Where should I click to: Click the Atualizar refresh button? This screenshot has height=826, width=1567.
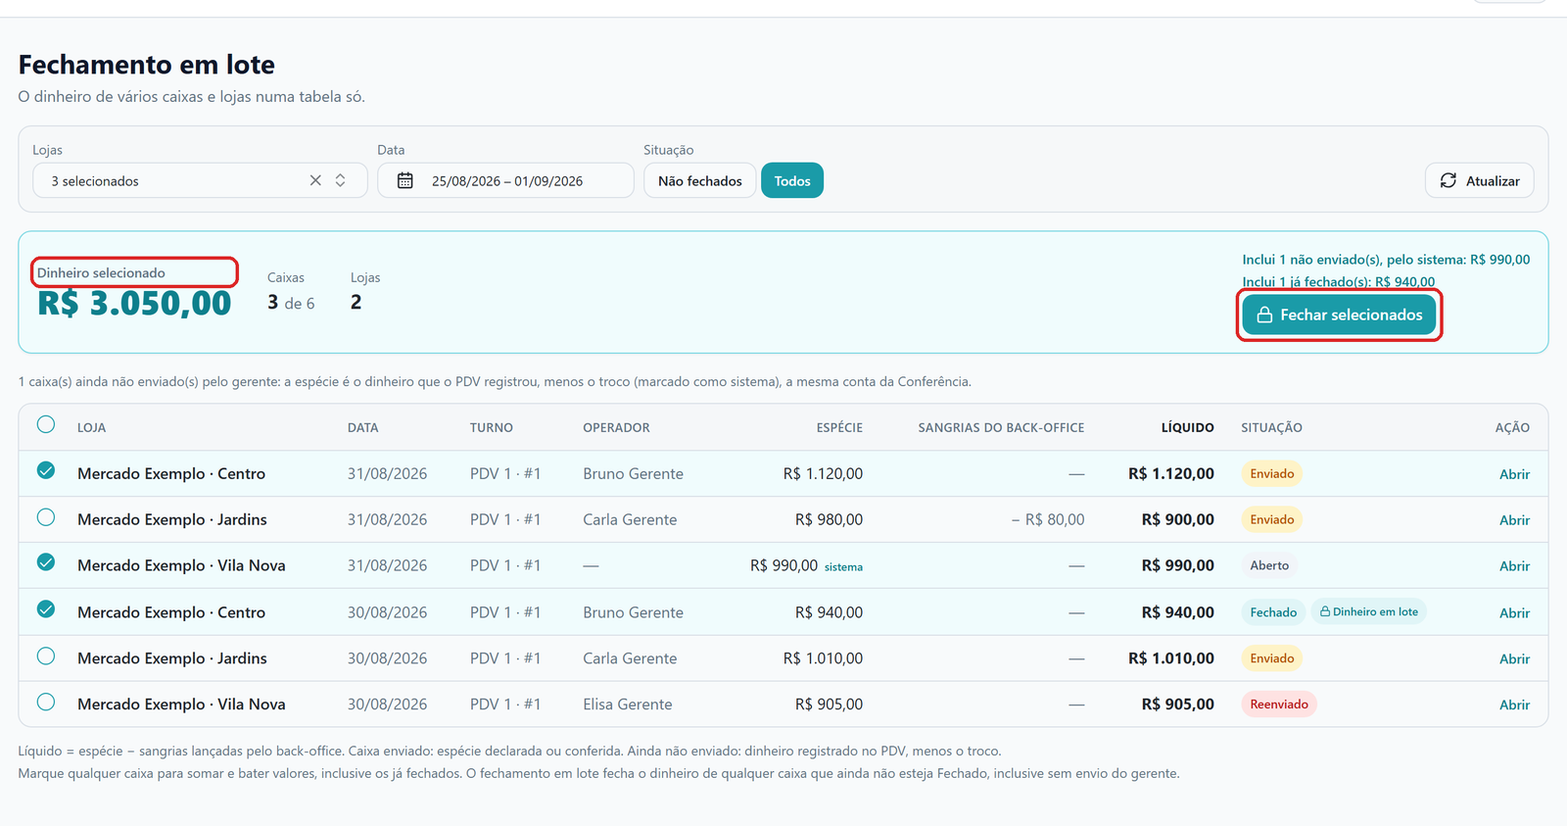pyautogui.click(x=1479, y=180)
